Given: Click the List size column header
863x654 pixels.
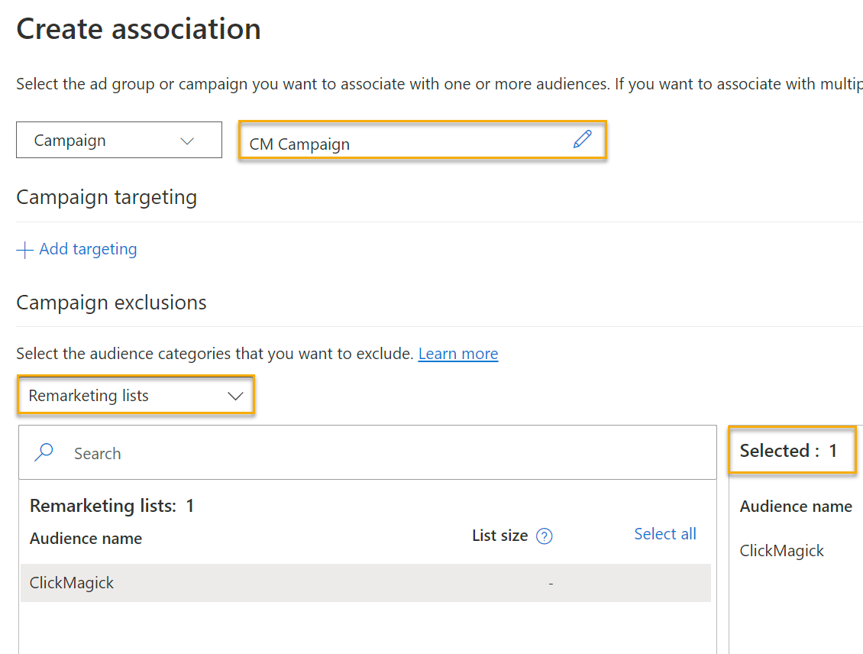Looking at the screenshot, I should click(x=499, y=536).
